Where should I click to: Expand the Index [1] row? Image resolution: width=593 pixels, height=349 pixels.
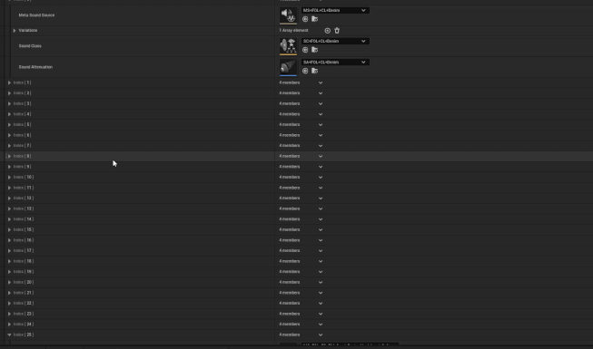(x=9, y=82)
